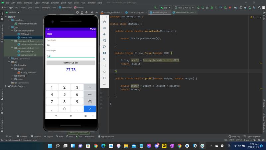Click the emulator rotate left icon
Screen dimensions: 266x150
click(104, 40)
